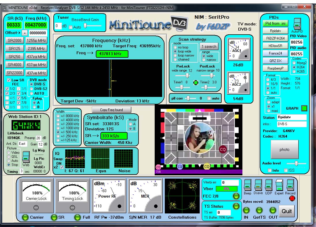
Task: Toggle the IQ Swap x2 checkbox
Action: point(62,167)
